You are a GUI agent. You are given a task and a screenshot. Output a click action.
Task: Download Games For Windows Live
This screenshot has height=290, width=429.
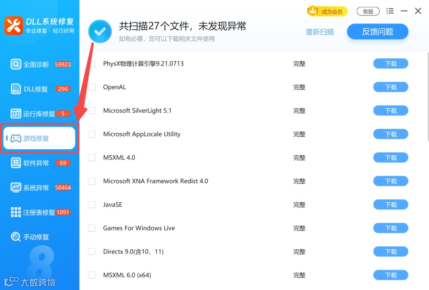(x=391, y=228)
